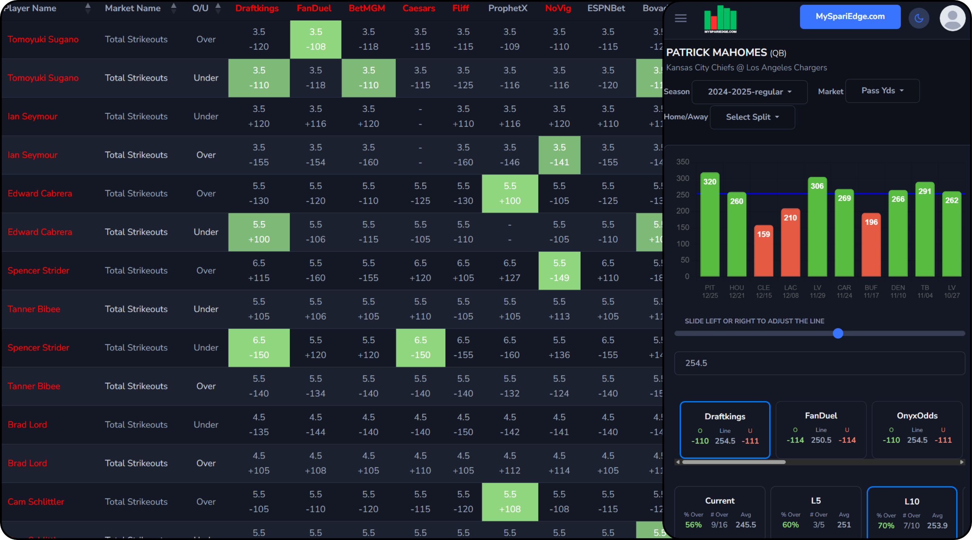
Task: Click the line adjustment slider handle
Action: coord(838,333)
